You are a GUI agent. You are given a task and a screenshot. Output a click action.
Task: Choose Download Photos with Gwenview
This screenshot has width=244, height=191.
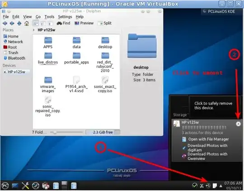click(x=205, y=156)
